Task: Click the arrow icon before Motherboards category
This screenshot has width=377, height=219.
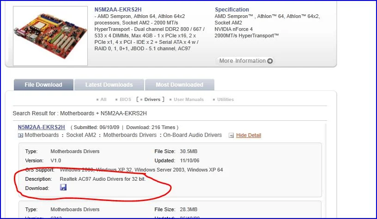Action: [x=20, y=135]
